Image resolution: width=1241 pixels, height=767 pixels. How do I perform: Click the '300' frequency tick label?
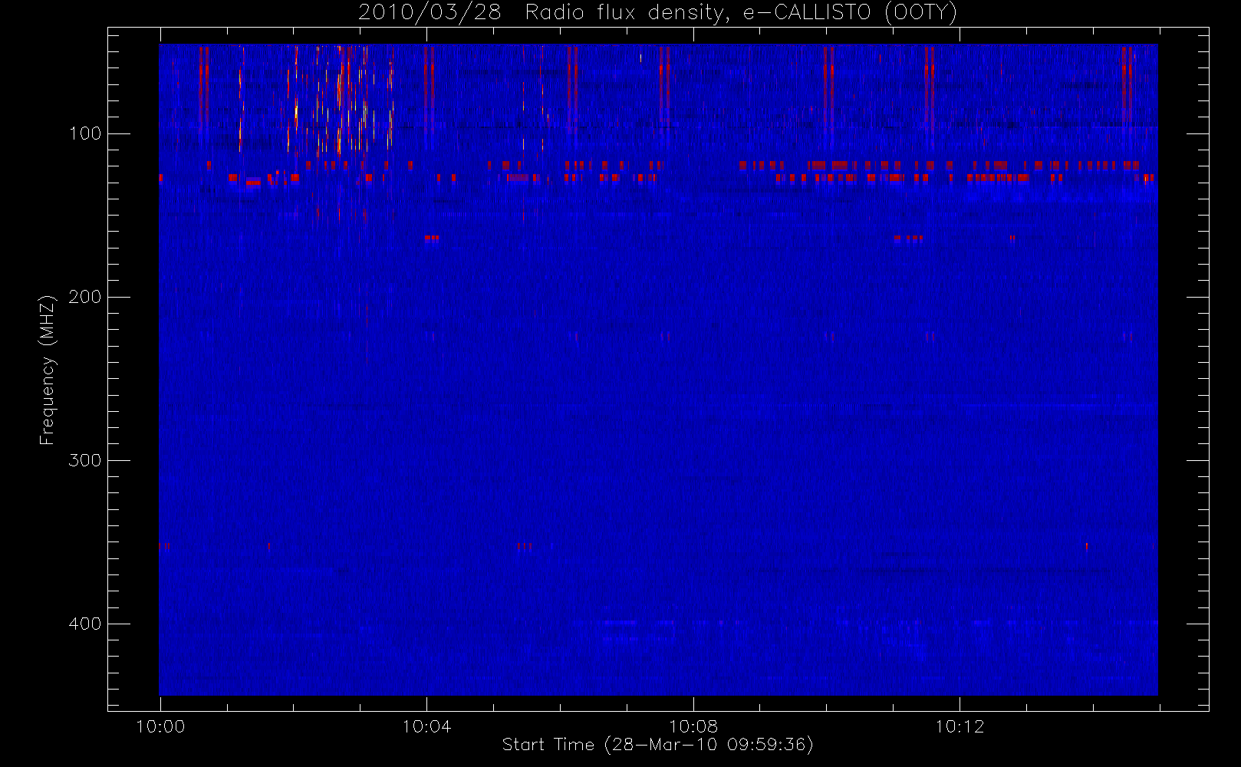85,460
